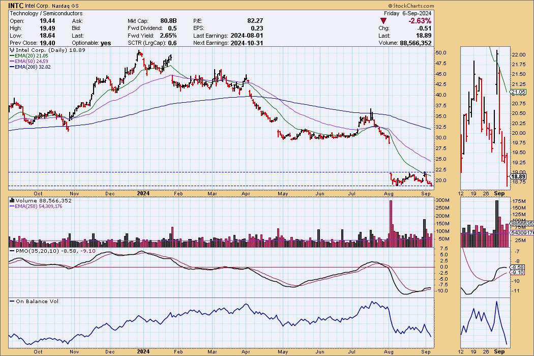Click the On Balance Vol legend marker
534x356 pixels.
11,301
